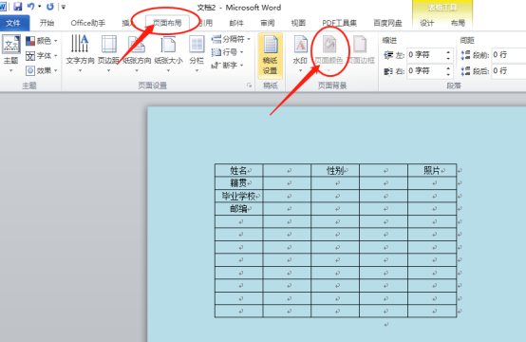Viewport: 526px width, 342px height.
Task: Switch to the 开始 ribbon tab
Action: [x=47, y=23]
